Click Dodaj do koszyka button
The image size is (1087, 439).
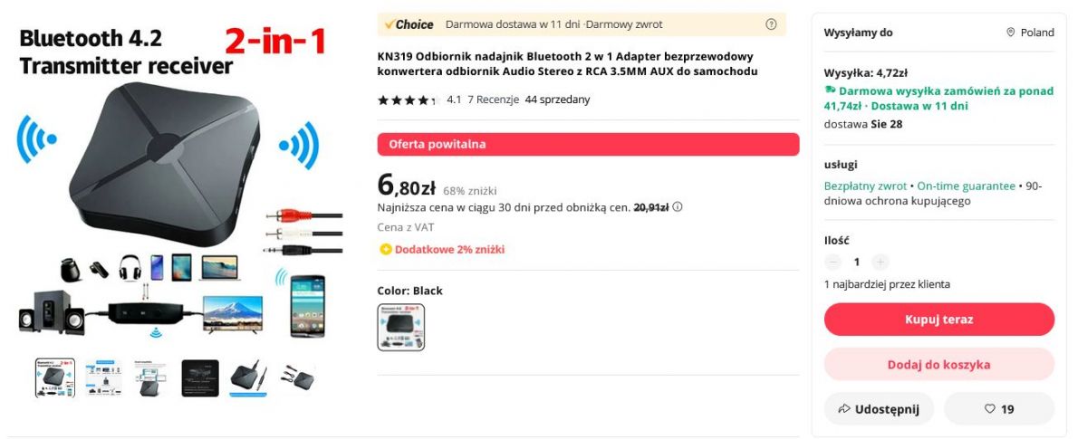coord(939,365)
